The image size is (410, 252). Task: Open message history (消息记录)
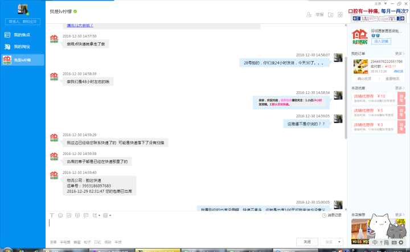[334, 215]
